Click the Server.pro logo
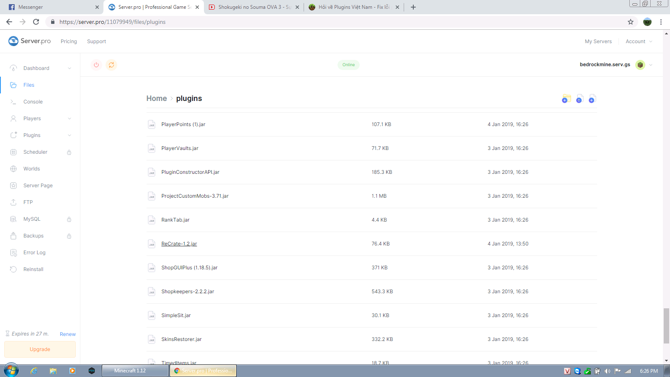 click(29, 41)
